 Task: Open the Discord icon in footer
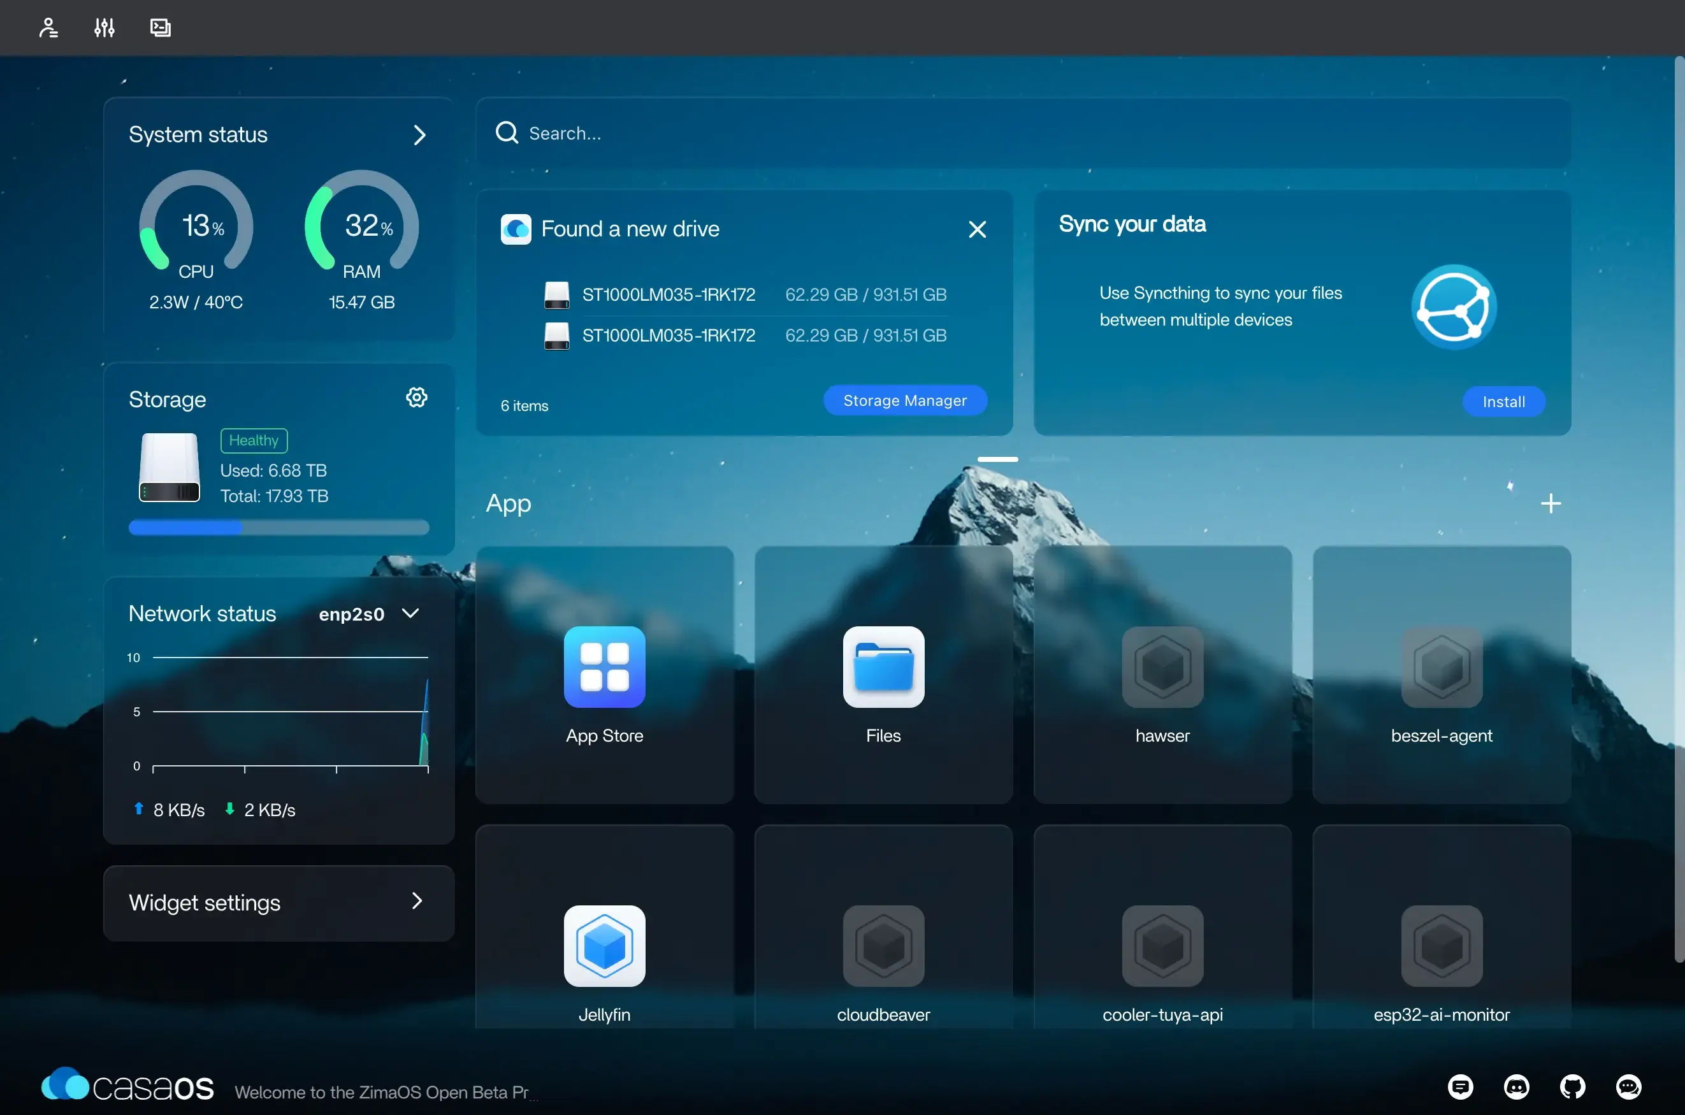(1516, 1086)
